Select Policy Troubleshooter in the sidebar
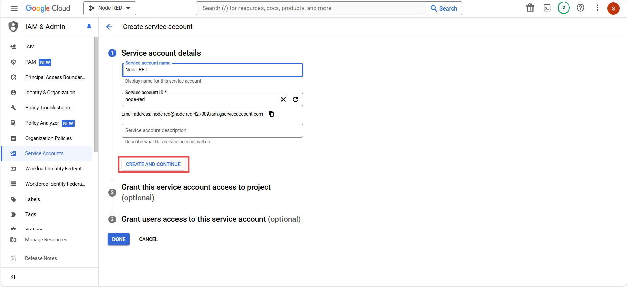The width and height of the screenshot is (627, 287). (49, 107)
